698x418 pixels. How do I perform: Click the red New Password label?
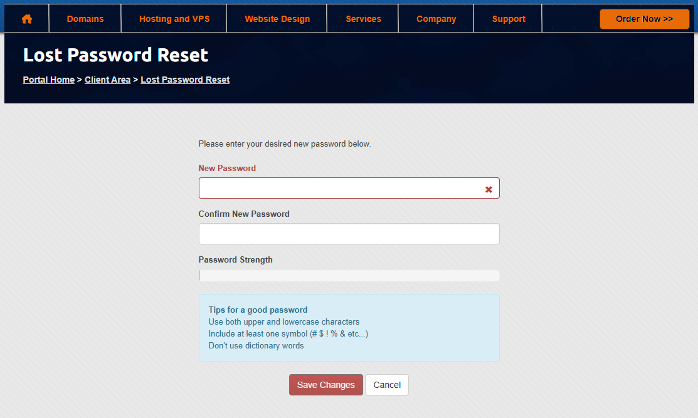pos(227,168)
